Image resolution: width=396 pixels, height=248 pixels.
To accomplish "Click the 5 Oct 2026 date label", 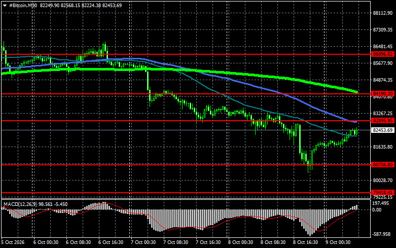I will pos(13,242).
